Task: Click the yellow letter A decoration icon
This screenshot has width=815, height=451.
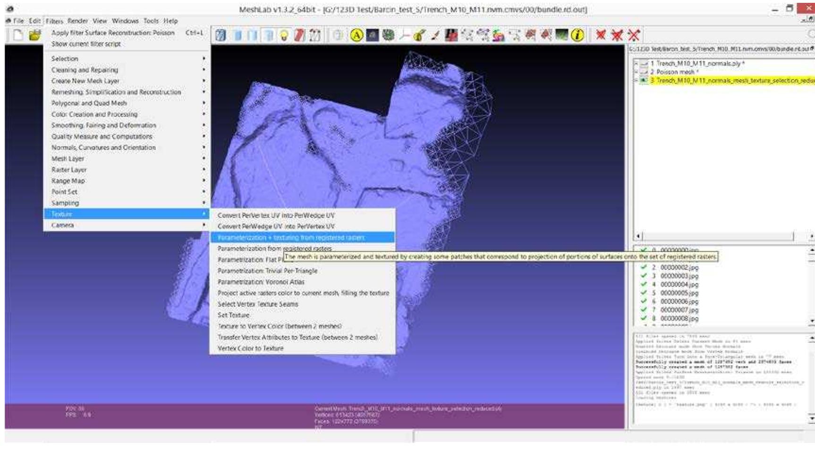Action: [x=357, y=34]
